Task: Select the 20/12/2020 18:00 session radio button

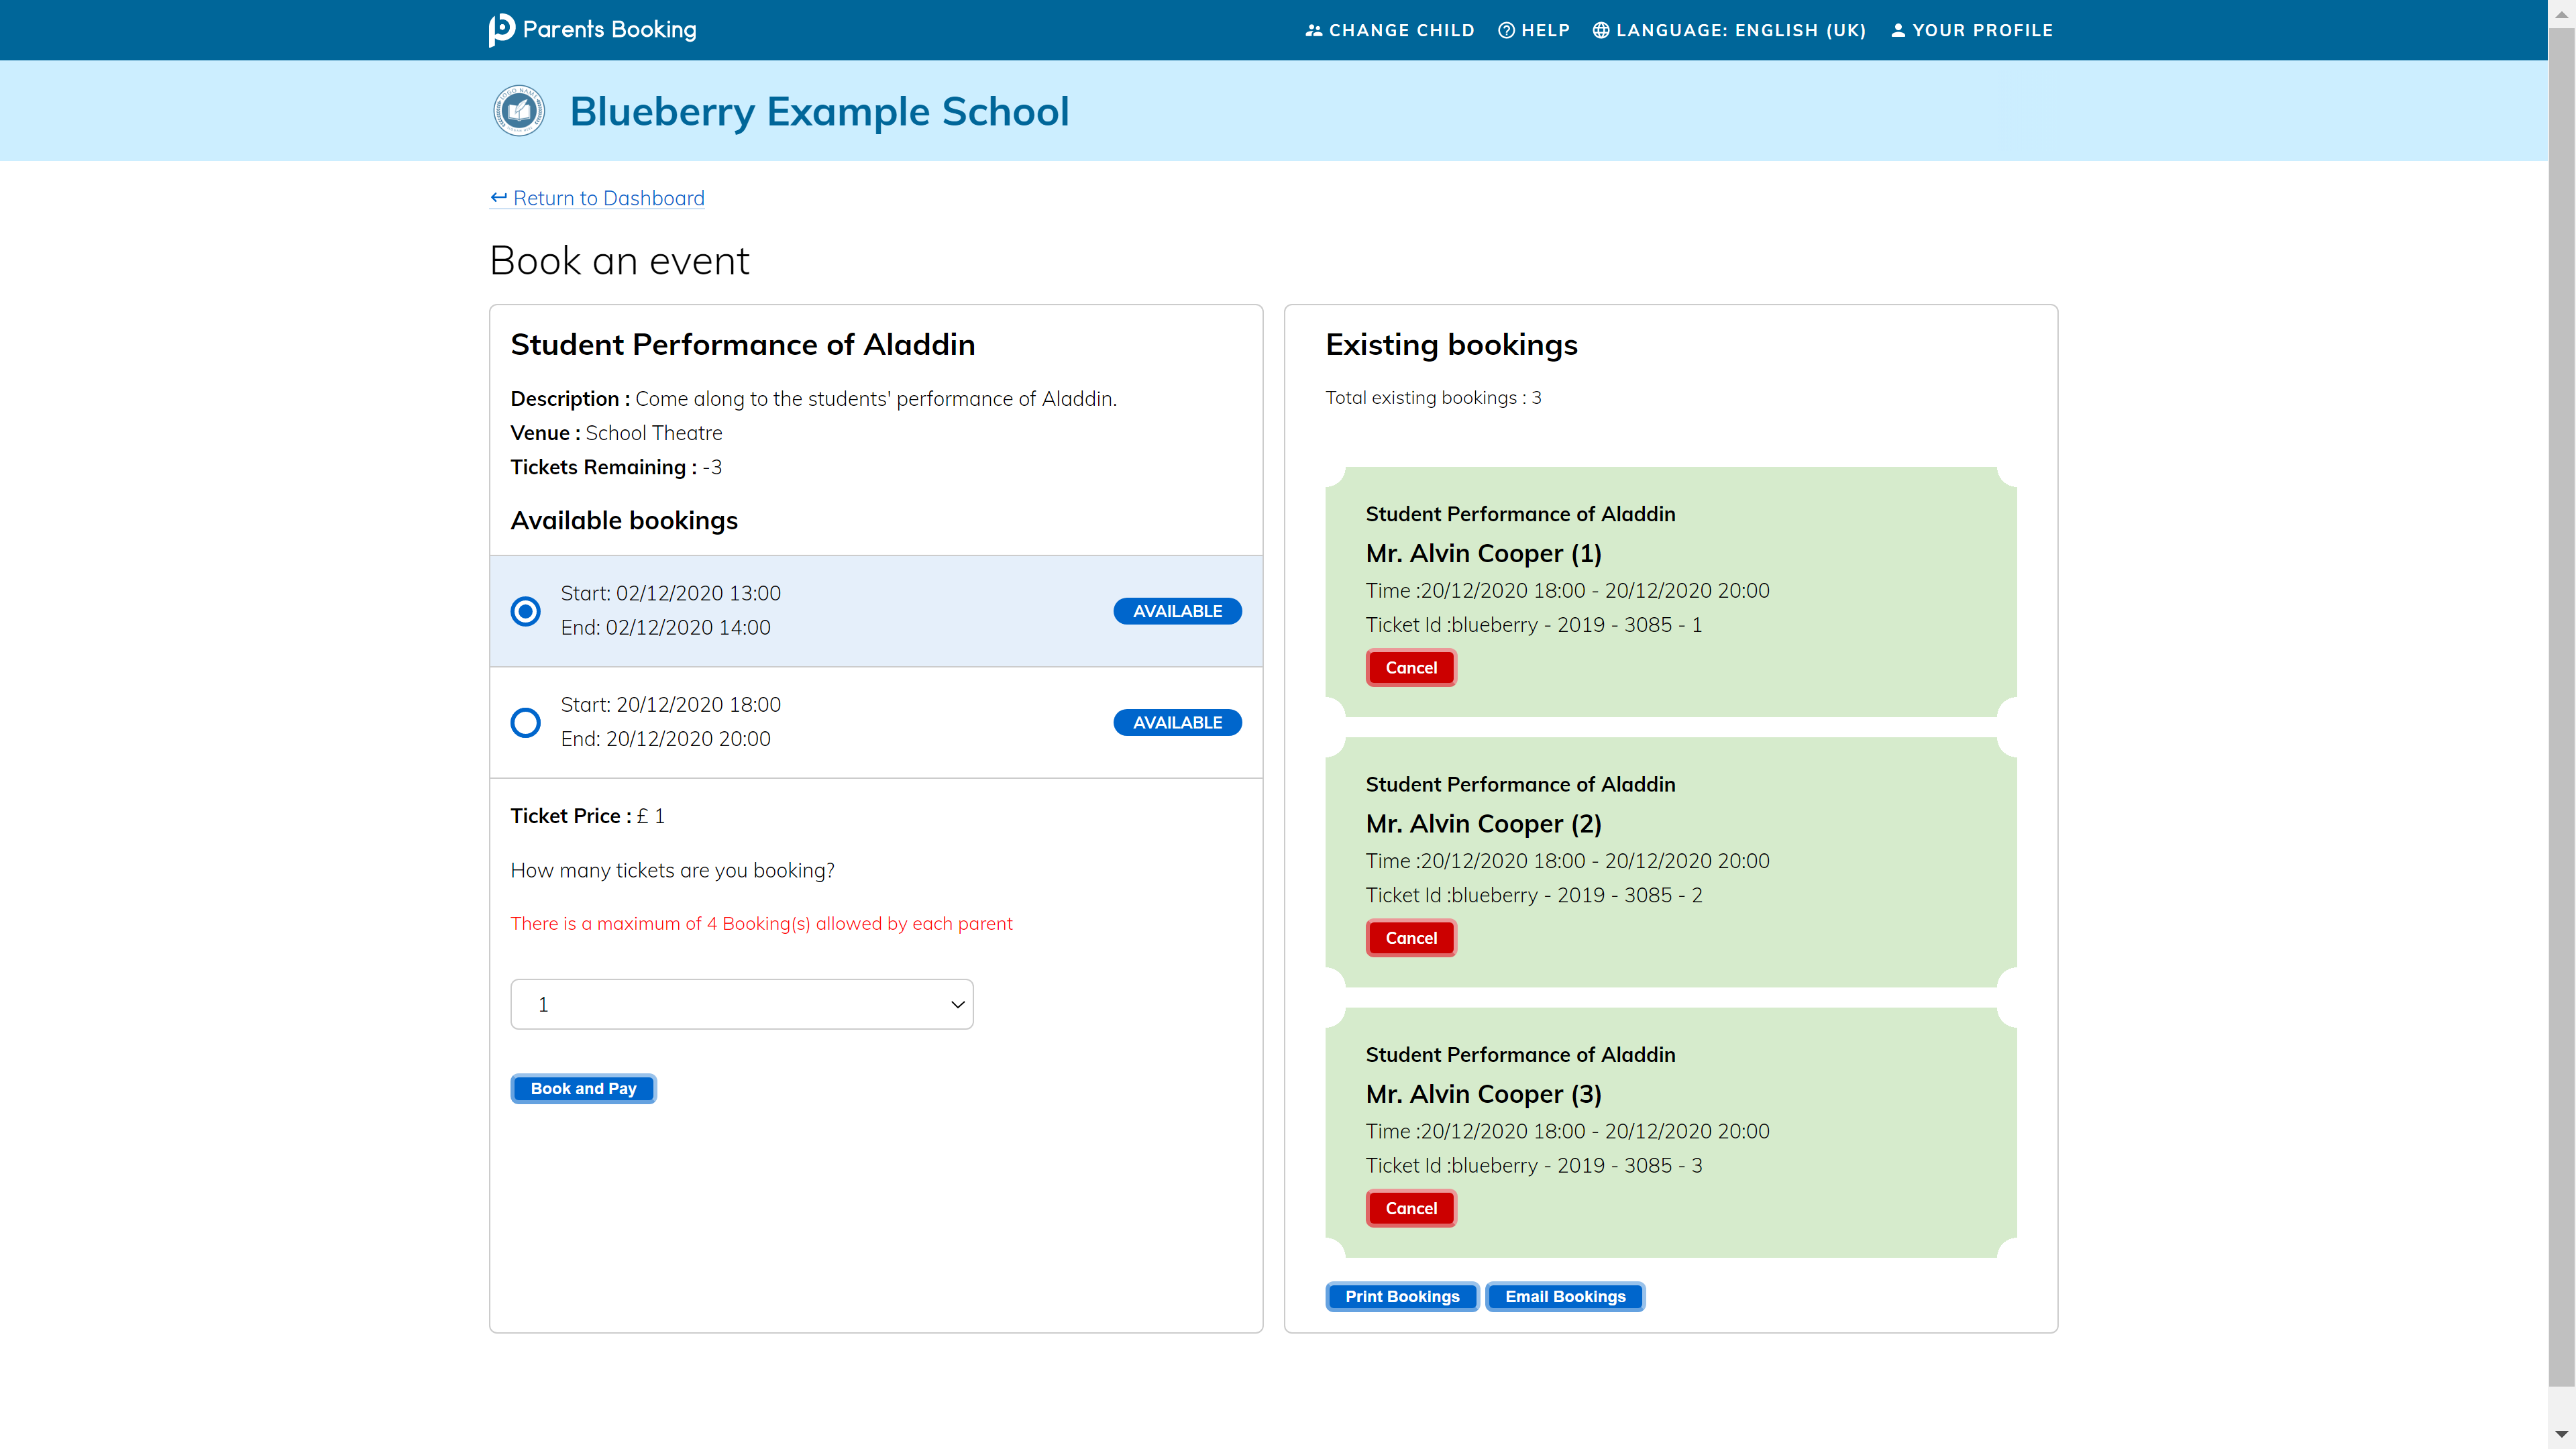Action: (x=525, y=722)
